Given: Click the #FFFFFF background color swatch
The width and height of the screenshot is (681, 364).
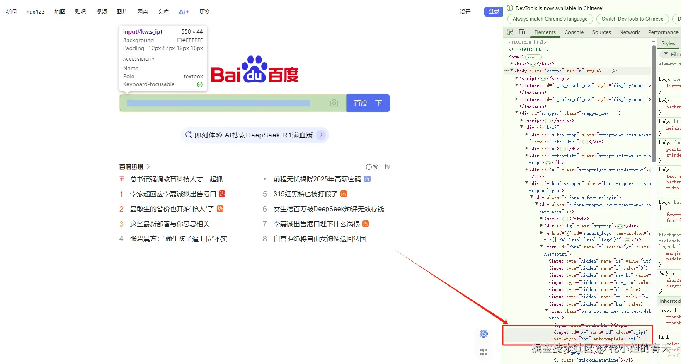Looking at the screenshot, I should point(179,40).
